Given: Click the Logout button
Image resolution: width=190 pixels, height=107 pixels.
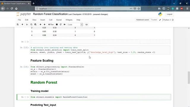Looking at the screenshot, I should tap(170, 14).
